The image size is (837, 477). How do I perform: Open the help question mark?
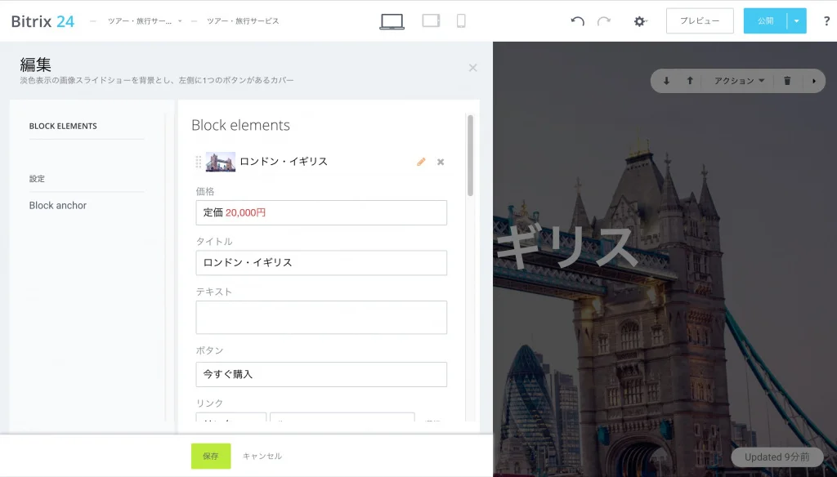click(827, 21)
